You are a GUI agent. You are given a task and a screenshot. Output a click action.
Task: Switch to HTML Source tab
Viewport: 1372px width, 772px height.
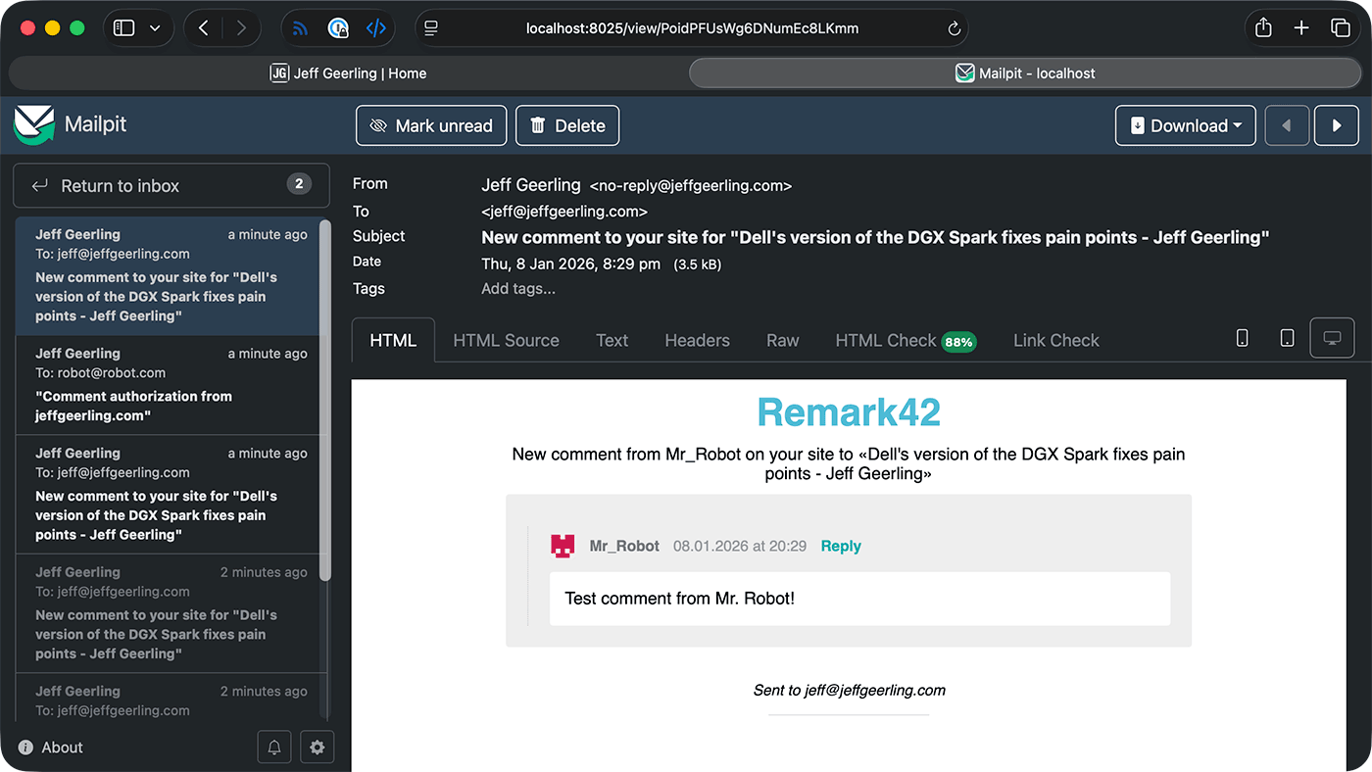point(506,340)
